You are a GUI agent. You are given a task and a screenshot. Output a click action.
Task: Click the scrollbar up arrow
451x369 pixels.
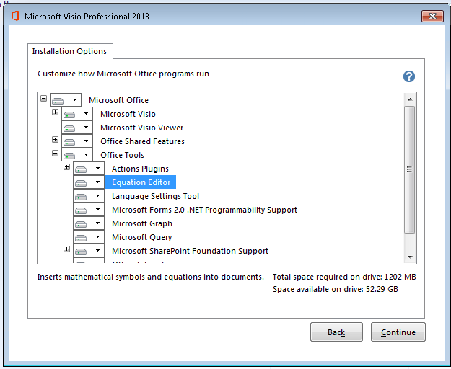click(410, 99)
